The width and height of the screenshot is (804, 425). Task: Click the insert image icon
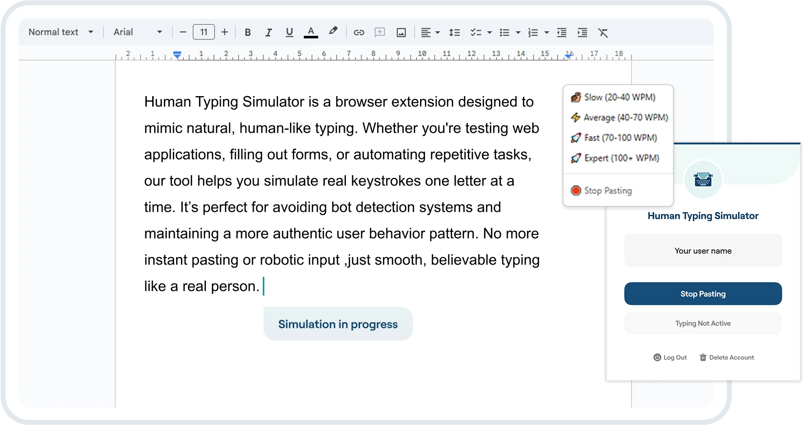coord(401,33)
